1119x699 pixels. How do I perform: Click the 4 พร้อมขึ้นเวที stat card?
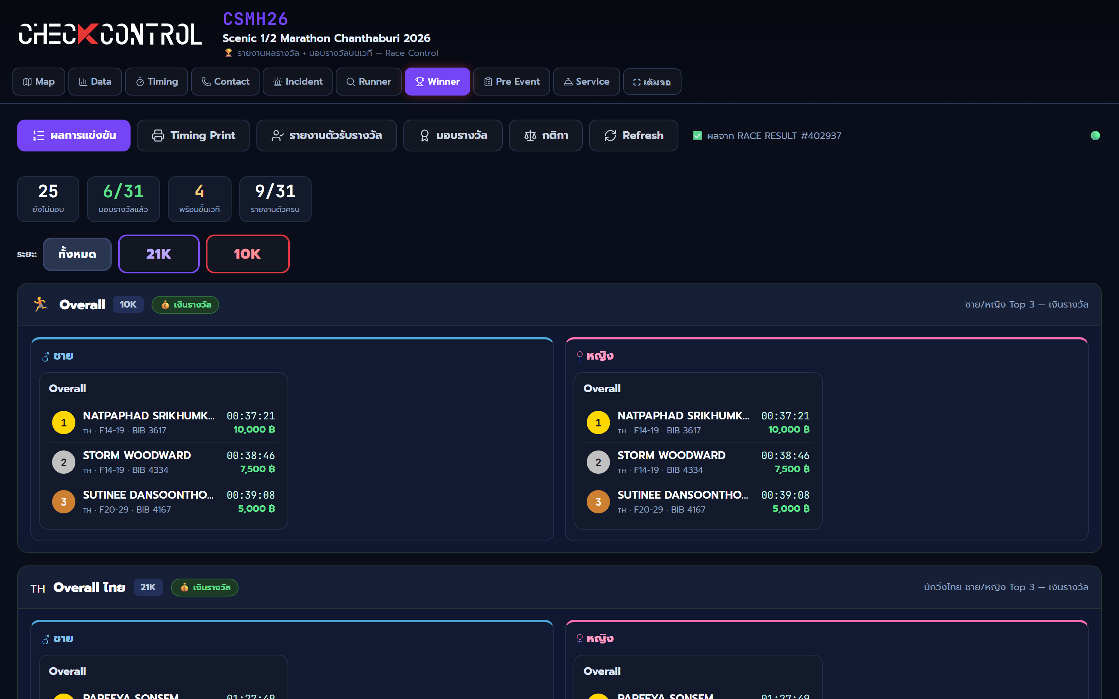(199, 199)
